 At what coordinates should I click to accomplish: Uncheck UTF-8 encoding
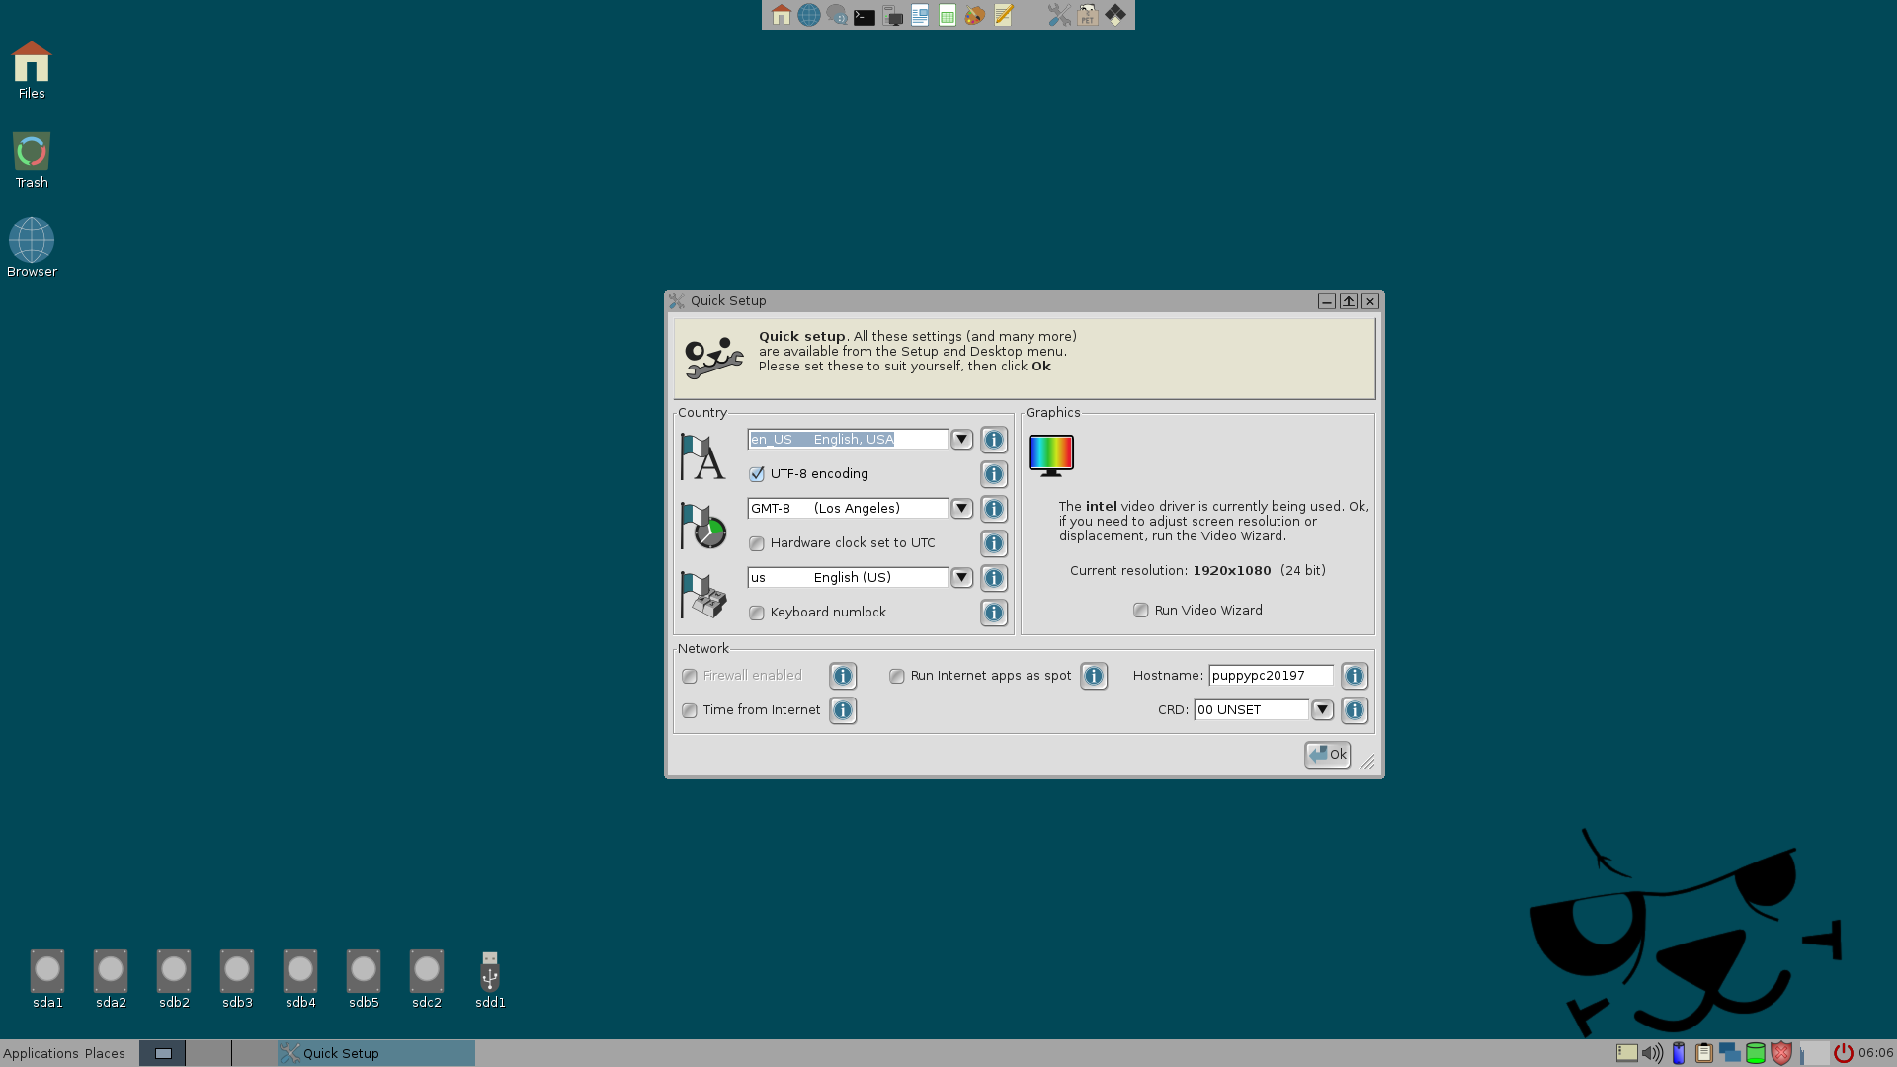pyautogui.click(x=757, y=474)
